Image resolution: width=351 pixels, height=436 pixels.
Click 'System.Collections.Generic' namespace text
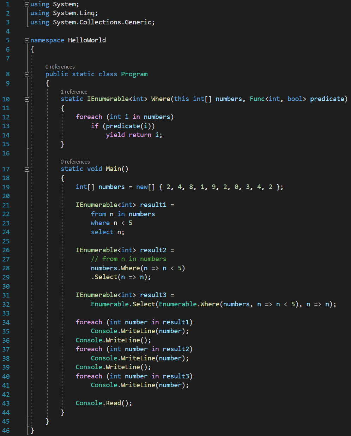pyautogui.click(x=102, y=22)
